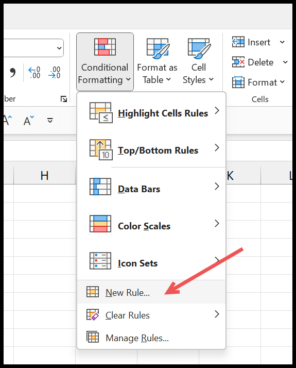296x368 pixels.
Task: Click the Decrease Decimal icon
Action: point(55,72)
